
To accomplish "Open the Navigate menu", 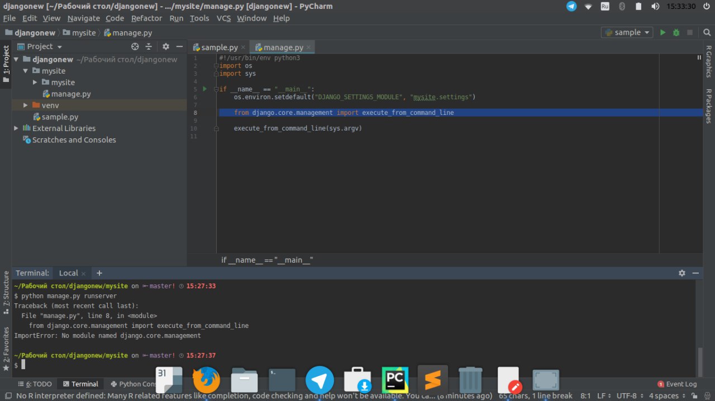I will click(83, 18).
